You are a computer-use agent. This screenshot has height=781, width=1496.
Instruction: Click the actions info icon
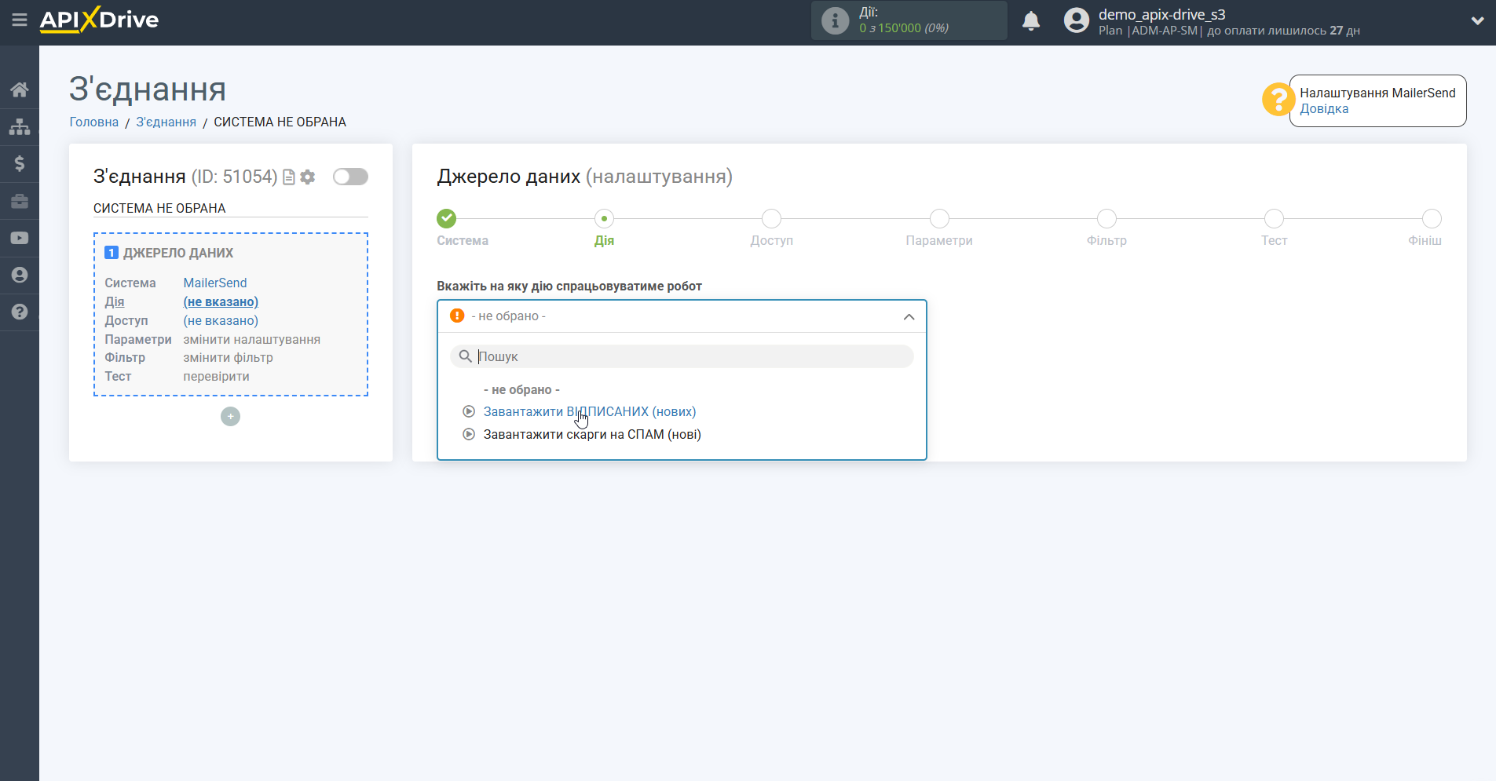[835, 20]
